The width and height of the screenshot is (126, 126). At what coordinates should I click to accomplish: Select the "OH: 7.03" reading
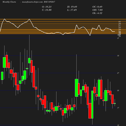click(97, 10)
